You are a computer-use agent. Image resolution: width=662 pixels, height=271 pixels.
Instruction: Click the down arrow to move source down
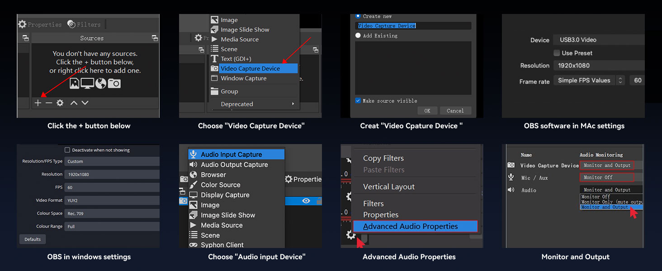85,103
